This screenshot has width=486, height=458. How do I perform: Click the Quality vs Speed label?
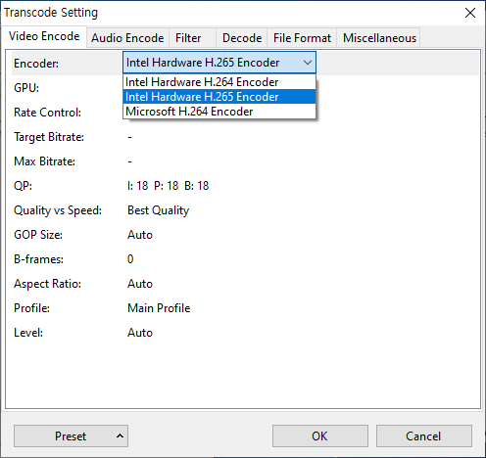pyautogui.click(x=58, y=210)
